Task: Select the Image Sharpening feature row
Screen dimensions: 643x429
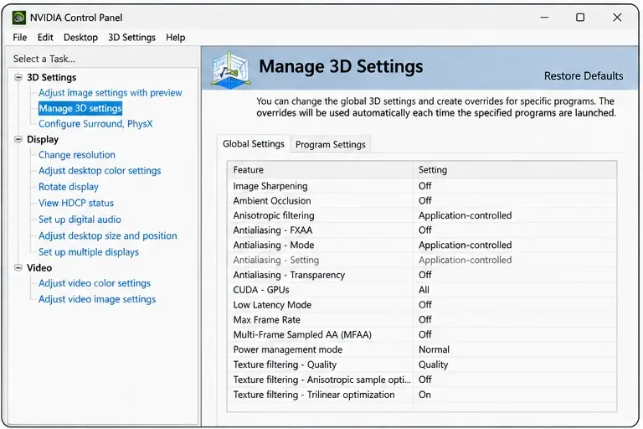Action: coord(422,186)
